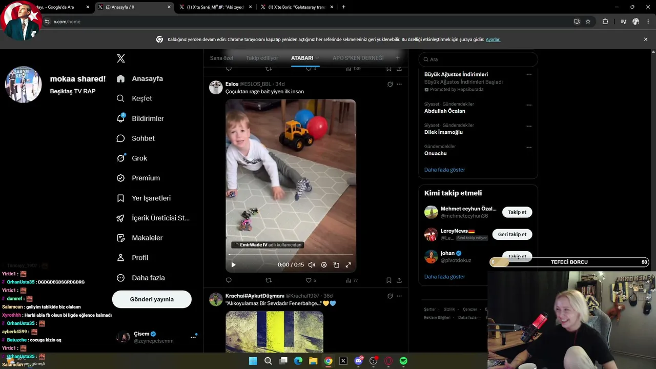Open Premium from the sidebar
656x369 pixels.
pos(138,178)
